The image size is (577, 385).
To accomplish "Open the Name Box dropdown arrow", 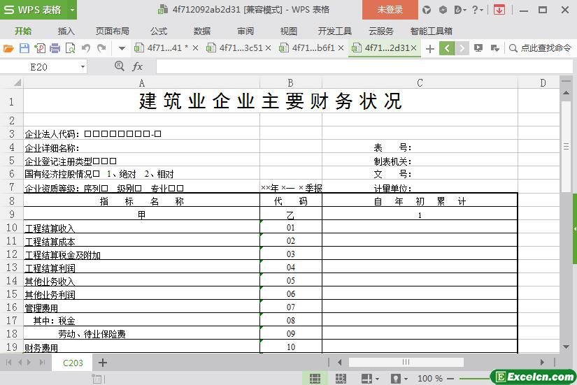I will (83, 67).
